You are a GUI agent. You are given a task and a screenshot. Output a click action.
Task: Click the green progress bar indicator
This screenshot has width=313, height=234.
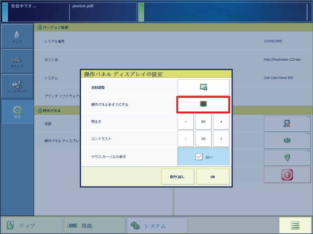(x=141, y=12)
